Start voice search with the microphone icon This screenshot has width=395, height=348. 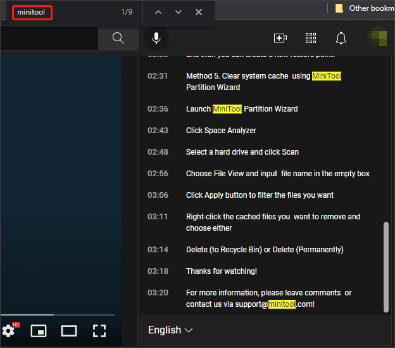(x=156, y=38)
